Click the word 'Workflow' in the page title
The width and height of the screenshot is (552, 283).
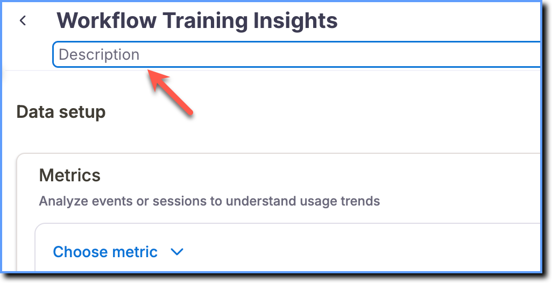point(107,20)
